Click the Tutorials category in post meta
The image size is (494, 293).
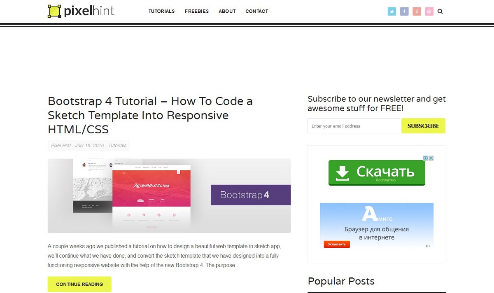(x=117, y=146)
